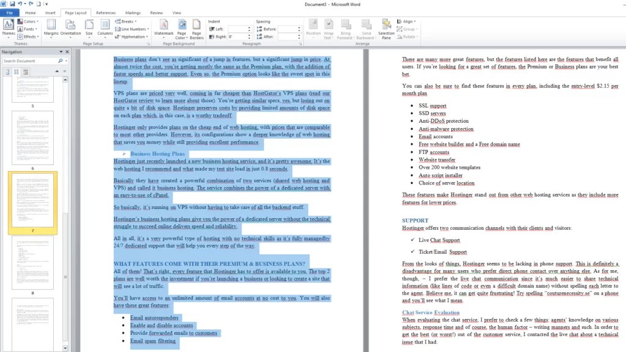Undo the last action

coord(20,4)
